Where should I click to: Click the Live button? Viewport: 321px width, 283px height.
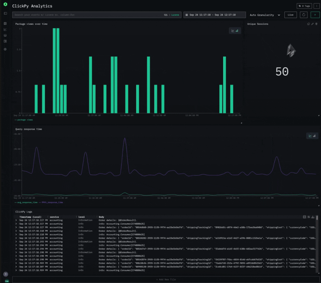pos(291,15)
